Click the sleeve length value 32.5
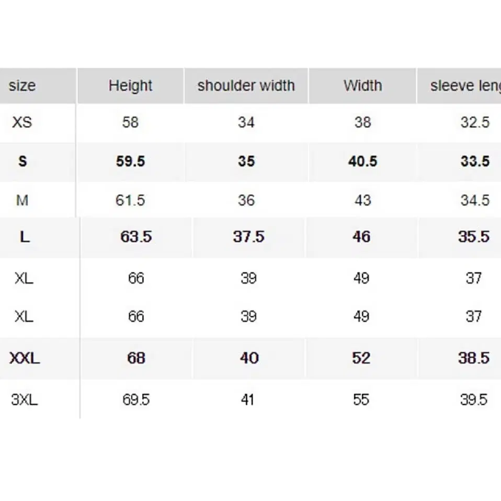The width and height of the screenshot is (501, 501). coord(475,122)
